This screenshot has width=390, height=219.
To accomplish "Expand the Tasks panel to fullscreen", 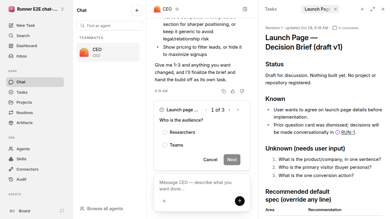I will point(373,9).
